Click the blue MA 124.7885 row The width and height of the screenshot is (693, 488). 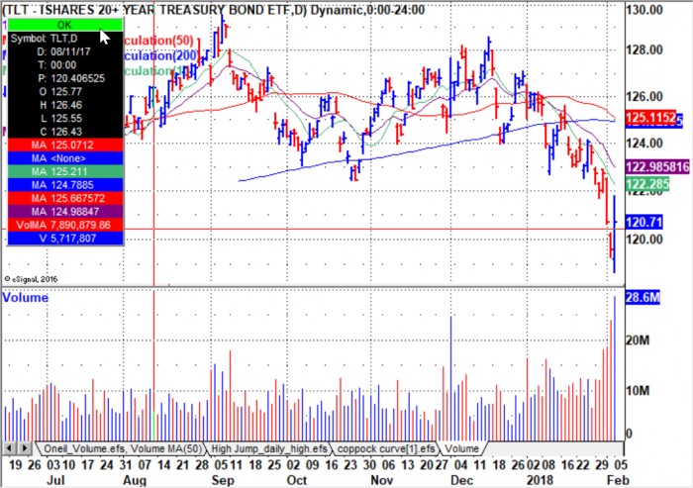(x=65, y=185)
